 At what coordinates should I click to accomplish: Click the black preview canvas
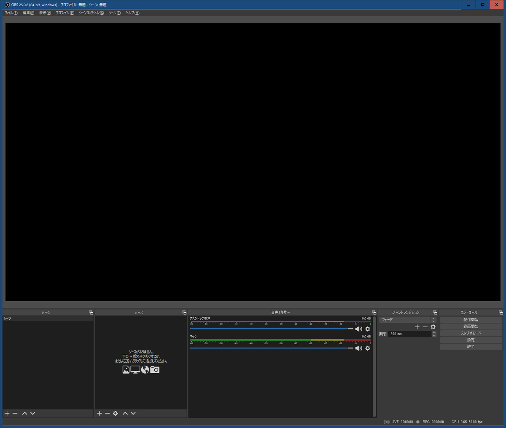(253, 162)
